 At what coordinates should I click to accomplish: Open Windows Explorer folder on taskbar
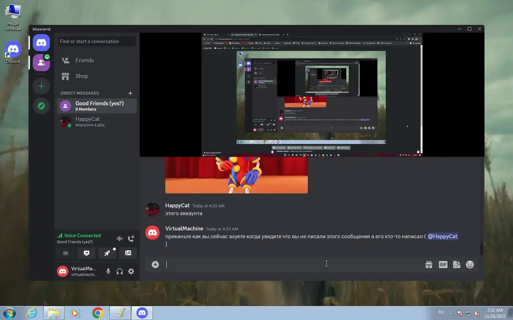click(54, 313)
